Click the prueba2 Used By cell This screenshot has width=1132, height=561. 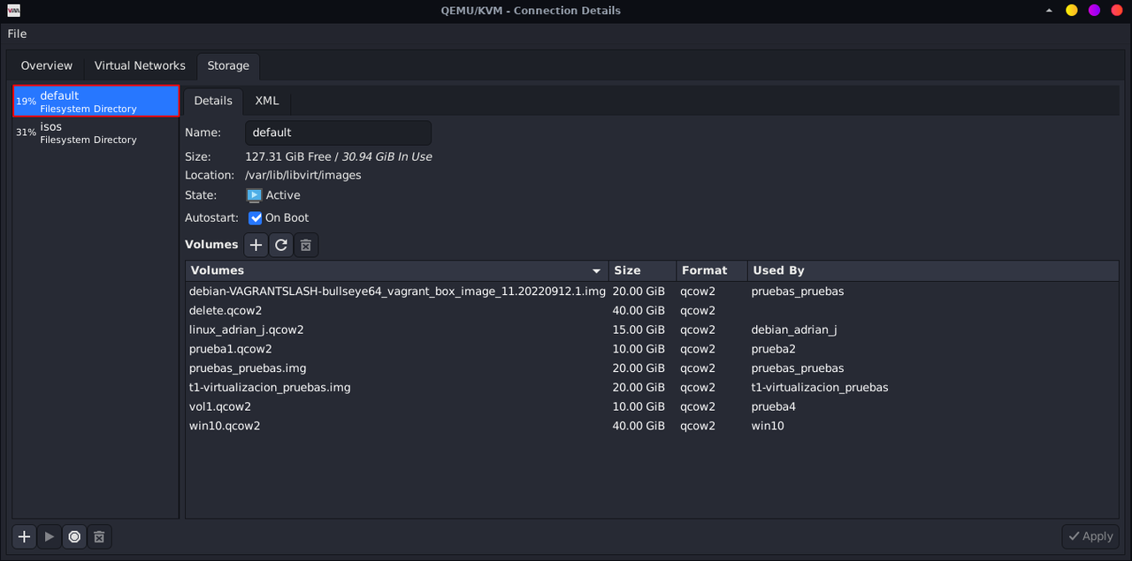(x=774, y=349)
